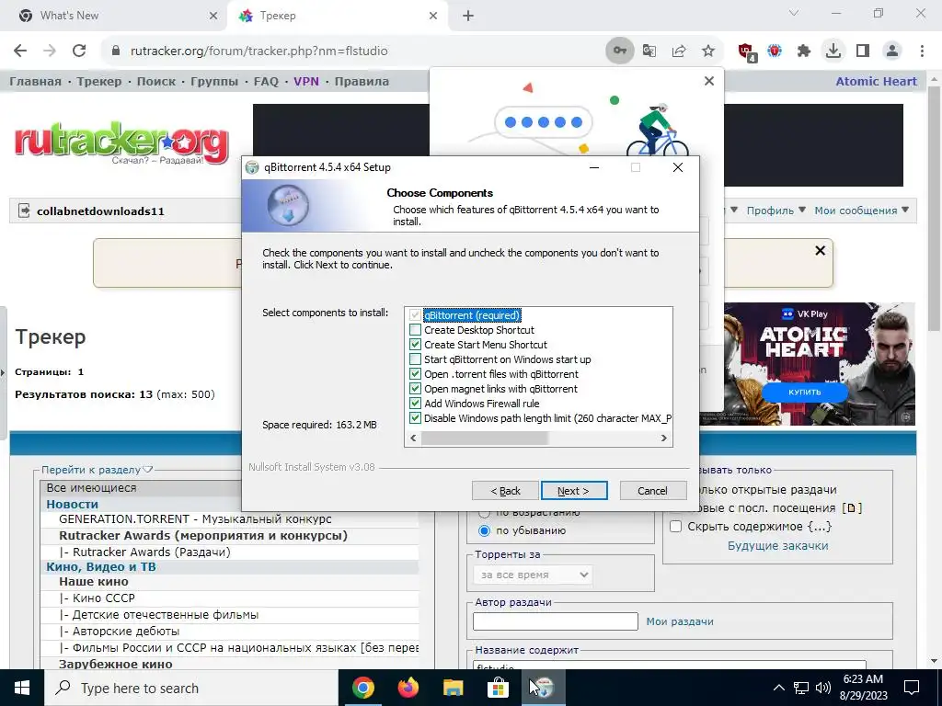Open Группы in rutracker navigation
The width and height of the screenshot is (942, 706).
[x=214, y=81]
